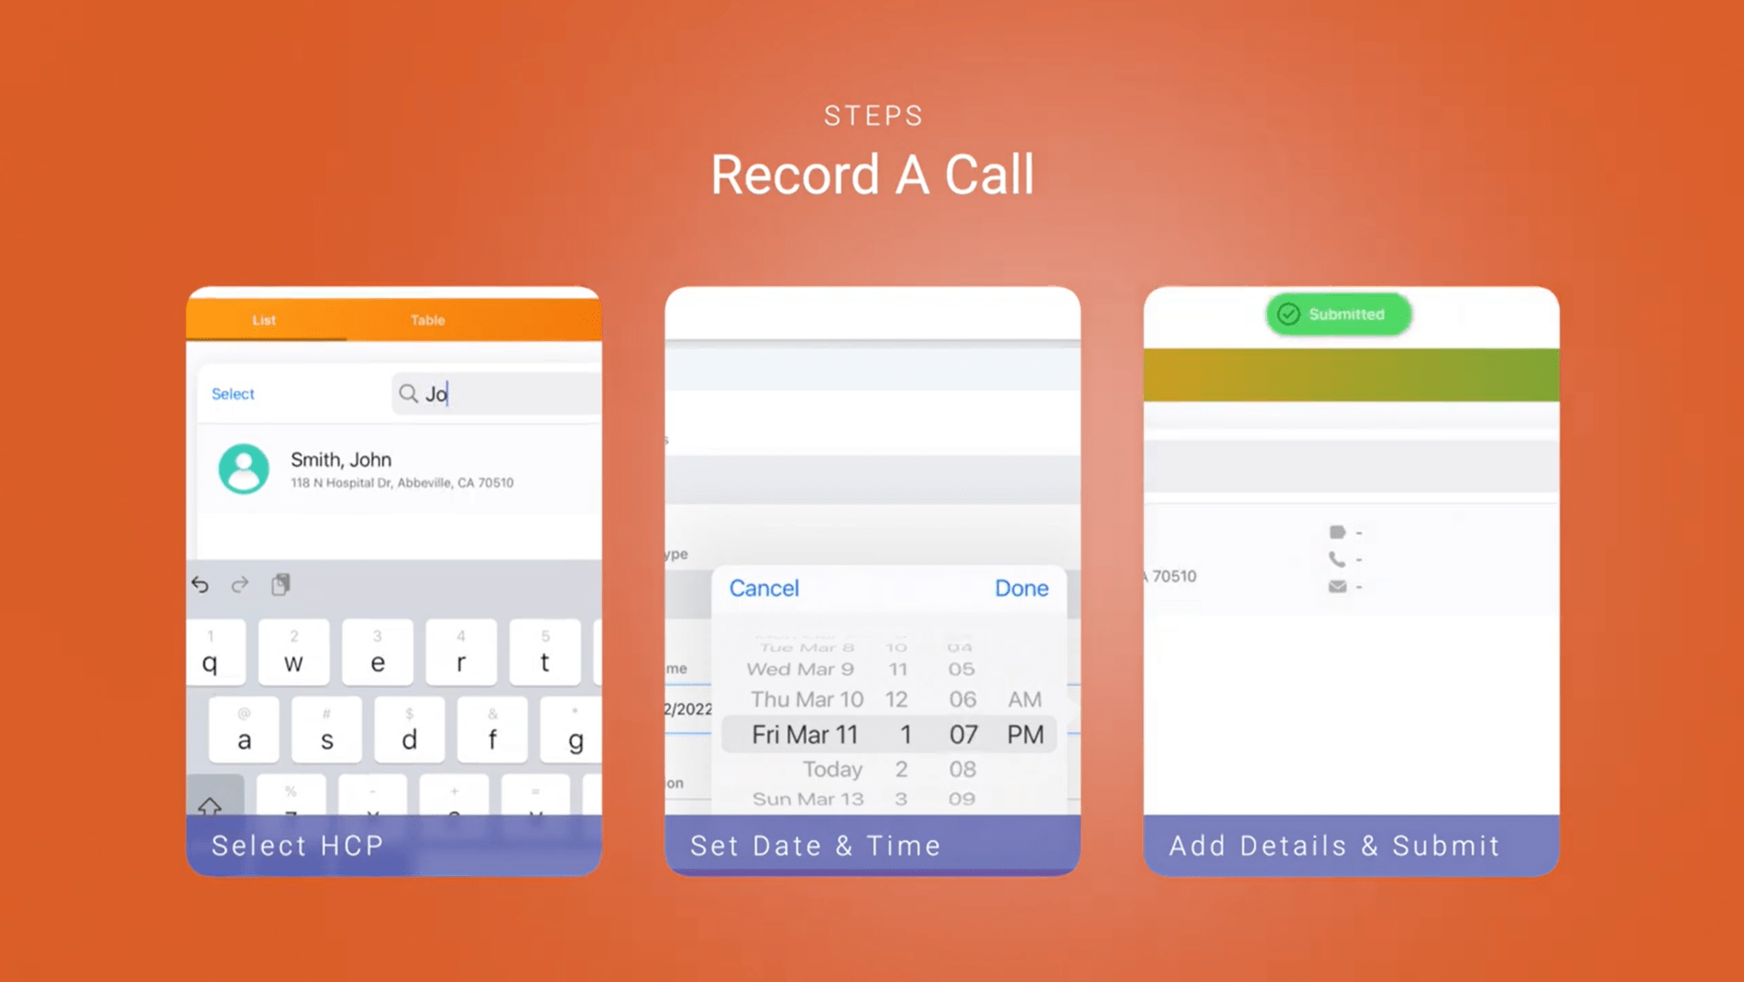
Task: Tap the email icon on details screen
Action: click(1337, 587)
